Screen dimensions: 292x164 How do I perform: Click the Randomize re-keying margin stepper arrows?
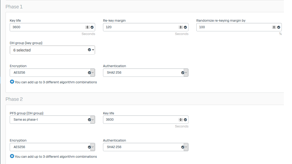coord(274,27)
